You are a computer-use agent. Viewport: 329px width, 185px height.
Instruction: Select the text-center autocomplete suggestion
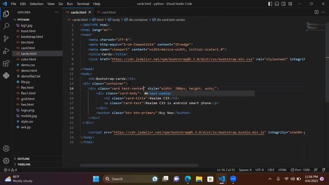click(199, 94)
